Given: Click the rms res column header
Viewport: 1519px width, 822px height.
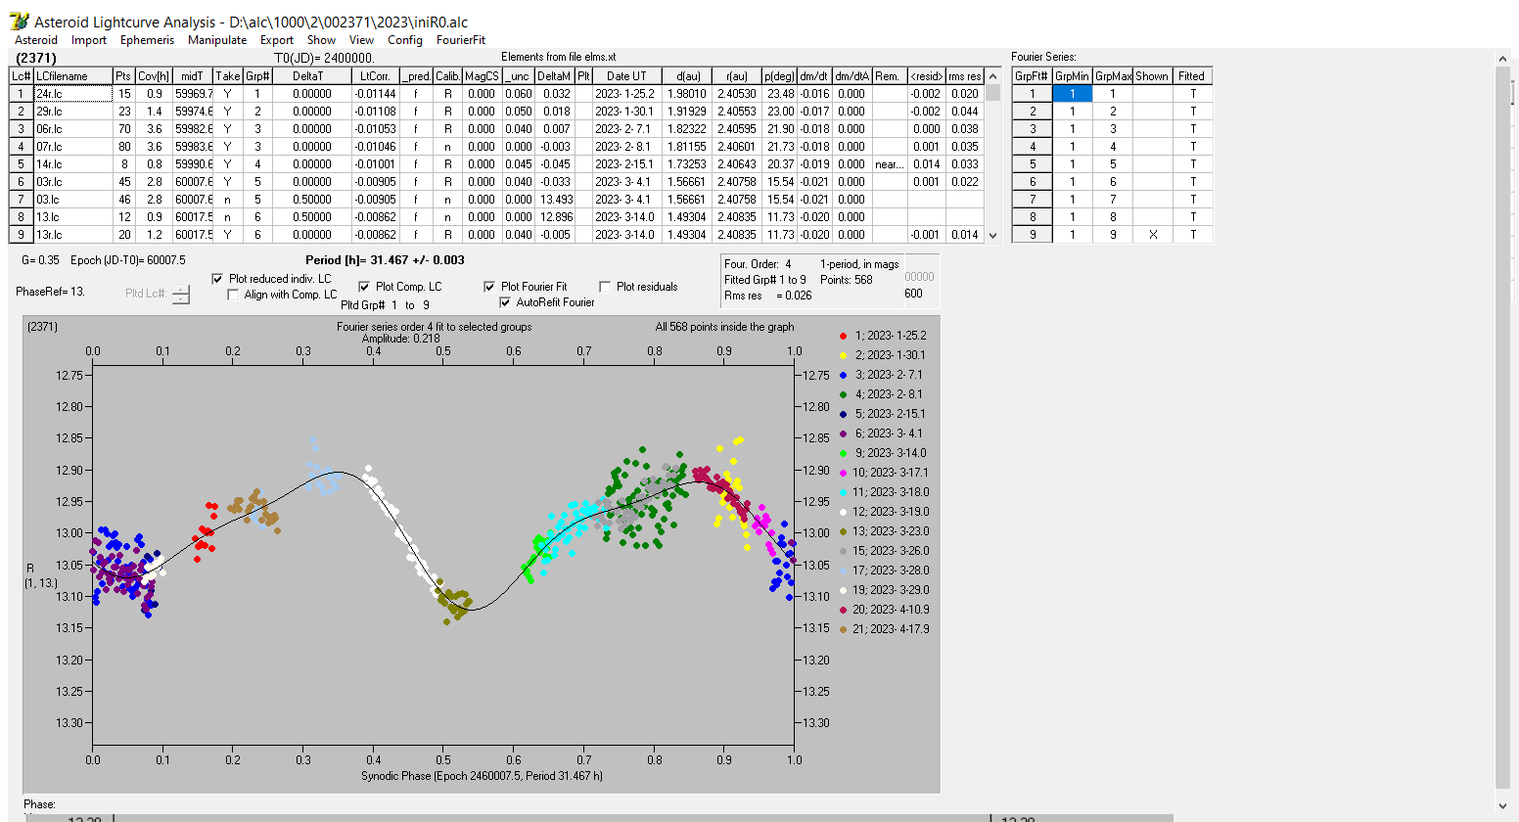Looking at the screenshot, I should point(964,76).
